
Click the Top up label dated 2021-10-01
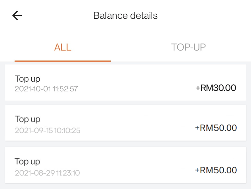(27, 79)
